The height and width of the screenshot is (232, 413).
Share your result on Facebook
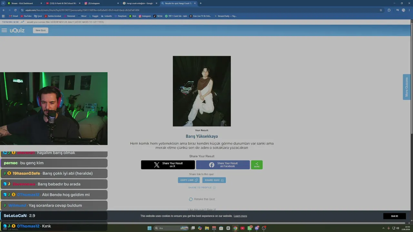point(223,165)
